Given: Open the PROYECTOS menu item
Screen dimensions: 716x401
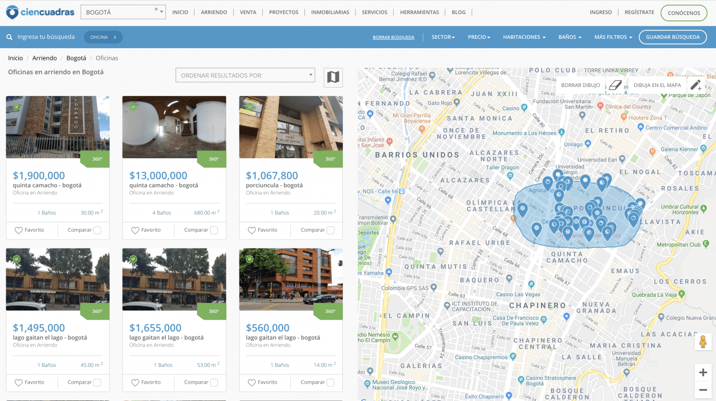Looking at the screenshot, I should tap(284, 13).
